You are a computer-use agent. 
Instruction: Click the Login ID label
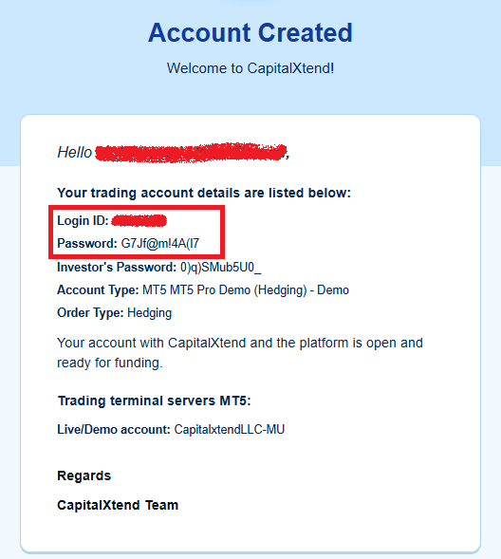click(x=83, y=221)
